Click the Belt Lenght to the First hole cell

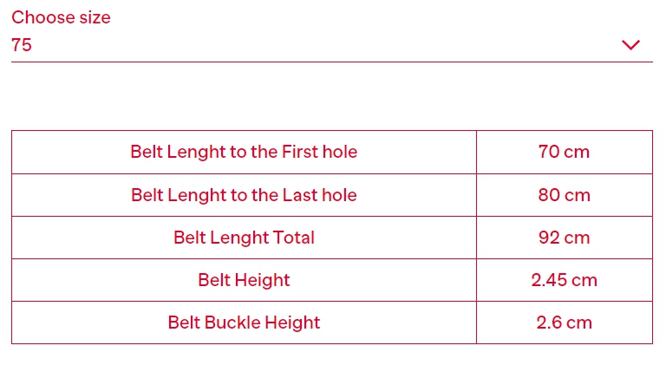coord(244,152)
